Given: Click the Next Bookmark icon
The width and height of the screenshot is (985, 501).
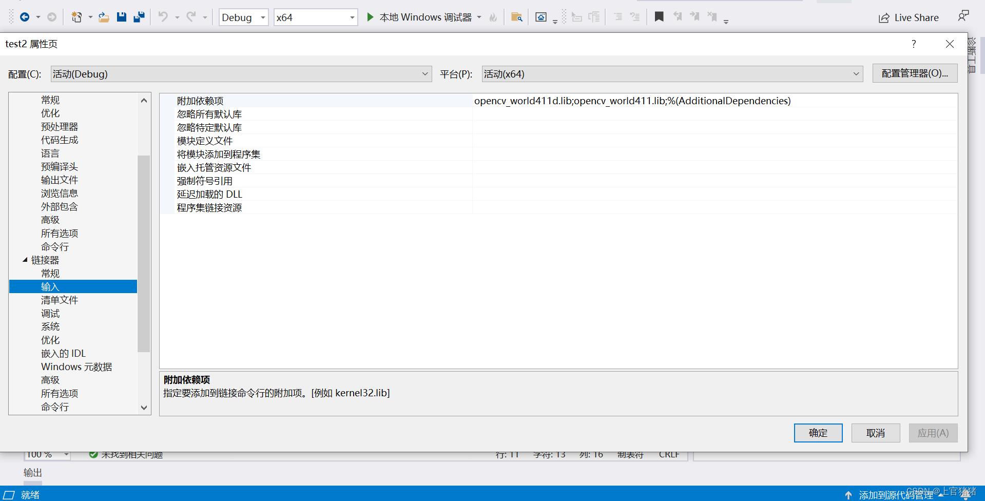Looking at the screenshot, I should pyautogui.click(x=695, y=17).
